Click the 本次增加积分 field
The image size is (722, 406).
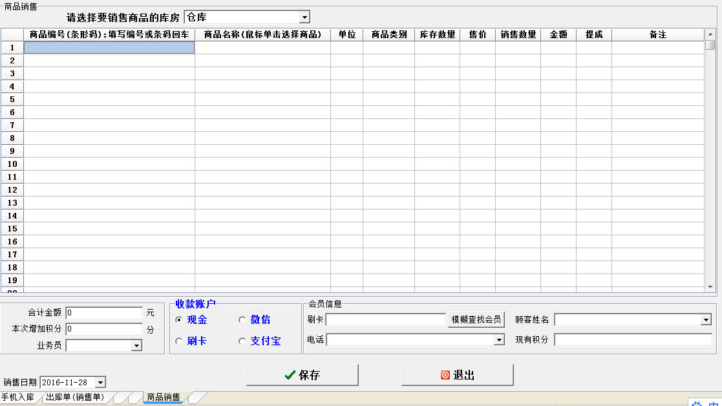pyautogui.click(x=104, y=328)
